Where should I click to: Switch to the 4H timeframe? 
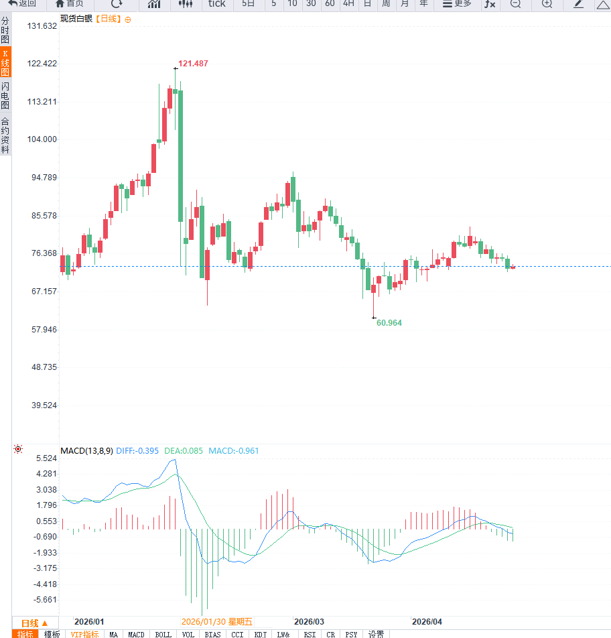348,4
